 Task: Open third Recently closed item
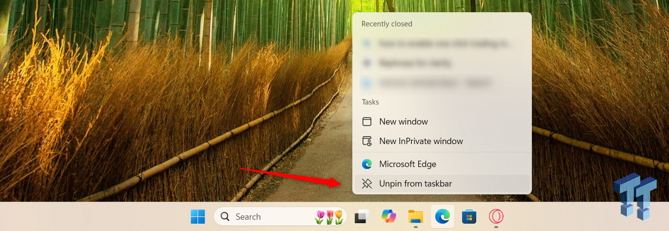pos(442,83)
